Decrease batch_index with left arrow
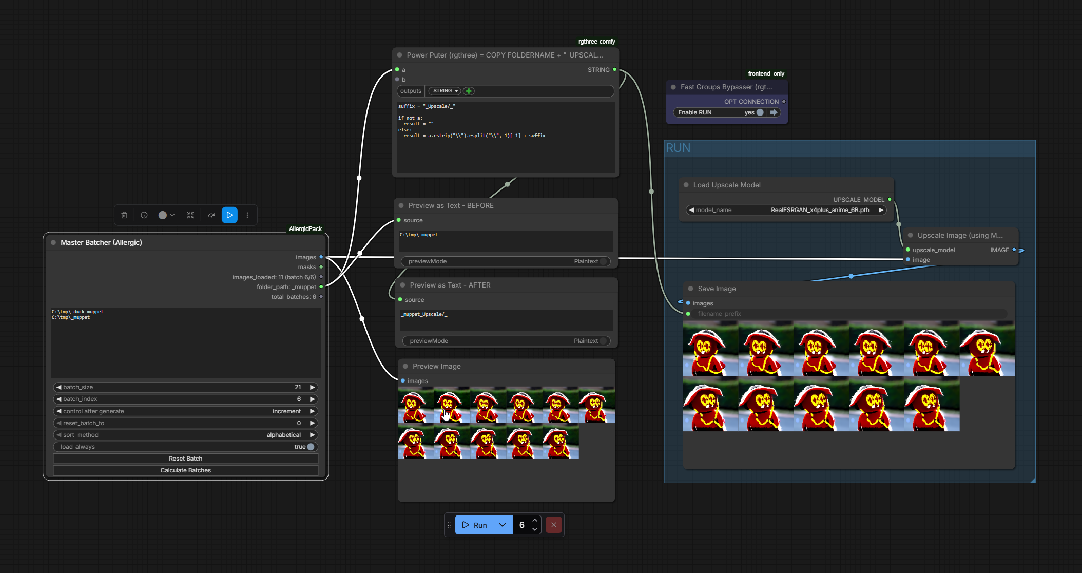Image resolution: width=1082 pixels, height=573 pixels. click(59, 399)
